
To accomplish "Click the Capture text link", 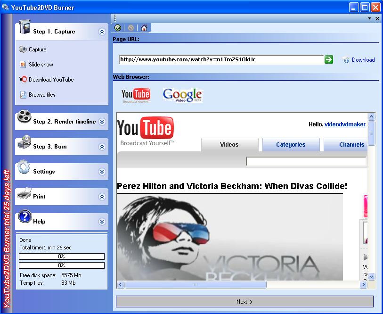I will click(x=38, y=50).
